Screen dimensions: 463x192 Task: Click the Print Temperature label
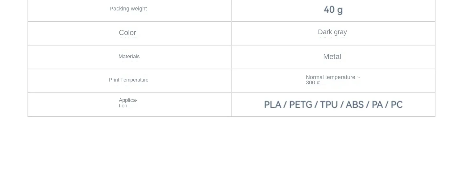coord(129,80)
